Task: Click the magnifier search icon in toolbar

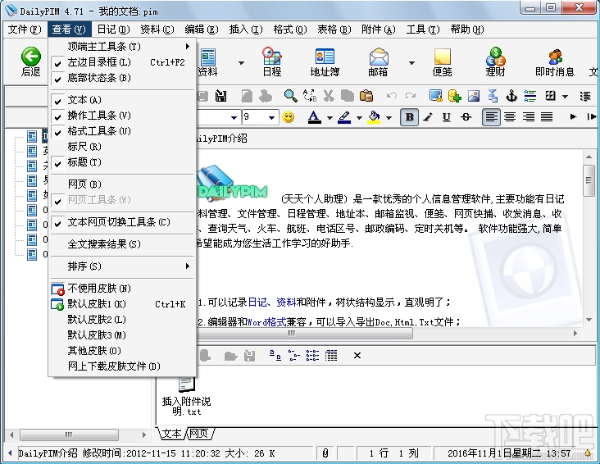Action: coord(291,96)
